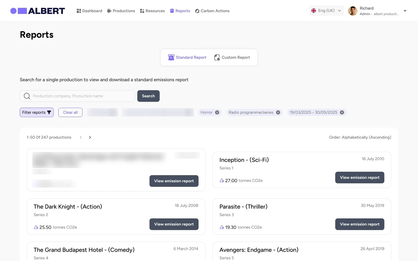Click the Reports nav icon
The image size is (418, 261).
pos(172,11)
